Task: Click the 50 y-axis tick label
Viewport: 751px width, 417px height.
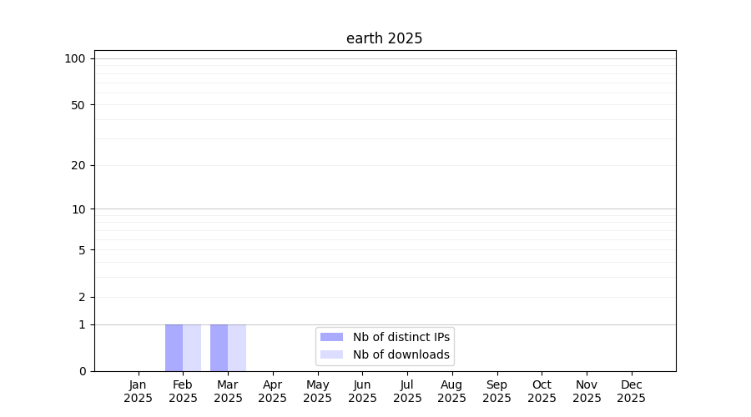Action: [78, 105]
